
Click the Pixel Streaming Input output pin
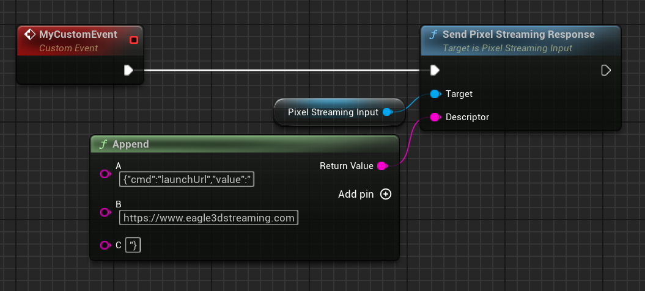387,112
